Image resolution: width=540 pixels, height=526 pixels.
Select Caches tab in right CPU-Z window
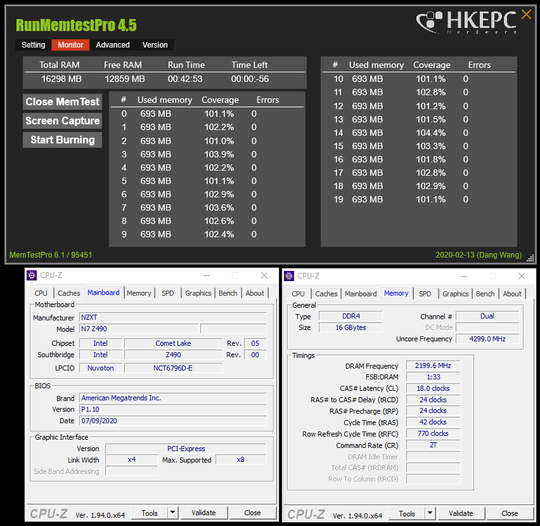326,294
